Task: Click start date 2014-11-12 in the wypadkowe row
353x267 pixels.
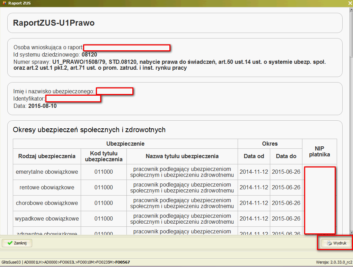Action: coord(254,218)
